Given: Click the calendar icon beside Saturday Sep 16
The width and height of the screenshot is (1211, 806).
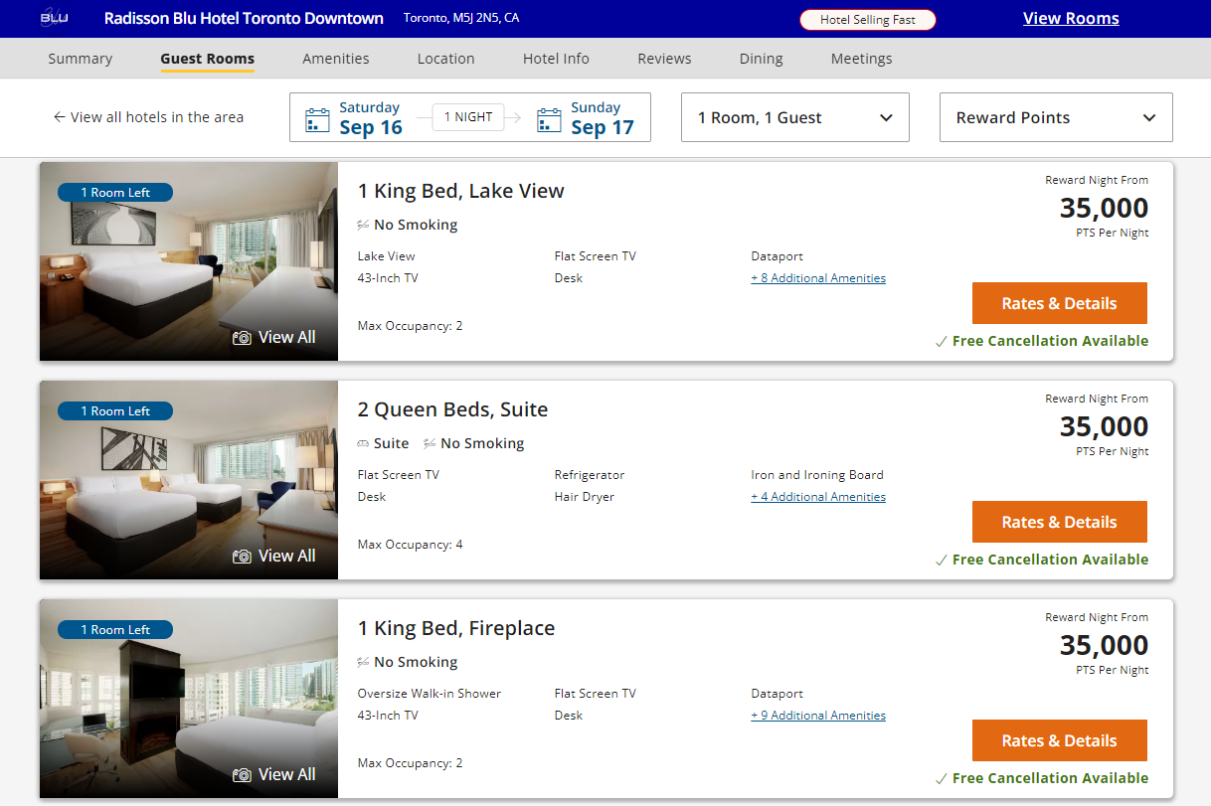Looking at the screenshot, I should pos(317,117).
